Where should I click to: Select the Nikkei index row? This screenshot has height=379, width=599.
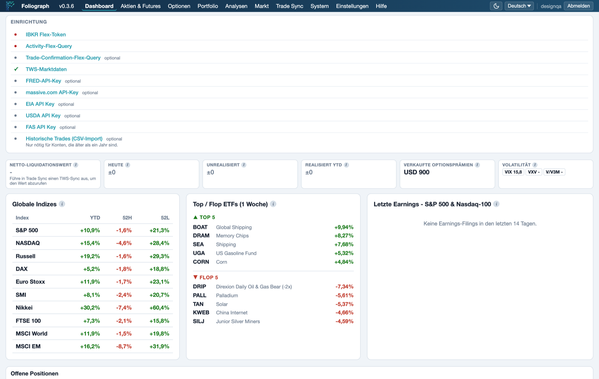(x=93, y=307)
